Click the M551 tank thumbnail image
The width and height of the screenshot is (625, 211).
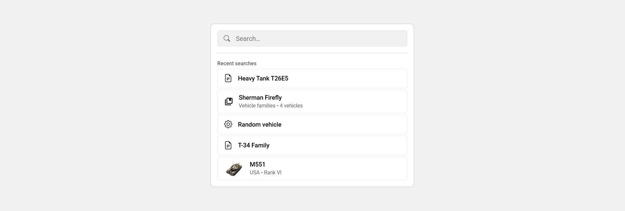point(234,169)
